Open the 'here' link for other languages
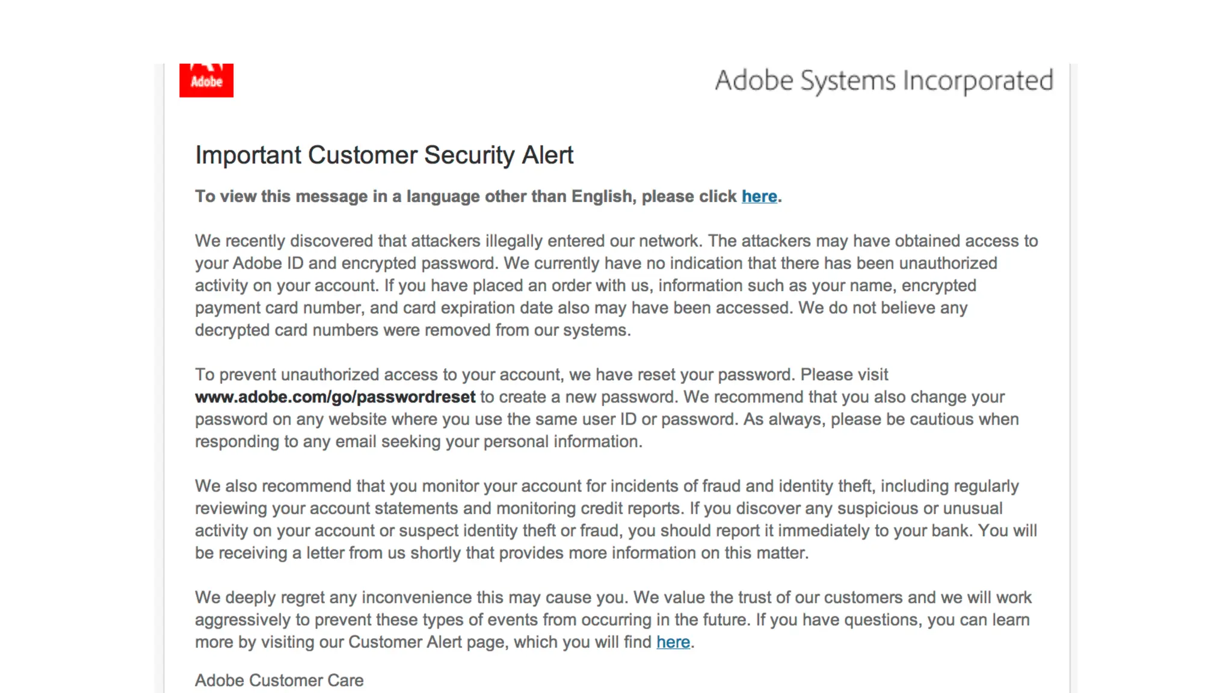 (759, 197)
